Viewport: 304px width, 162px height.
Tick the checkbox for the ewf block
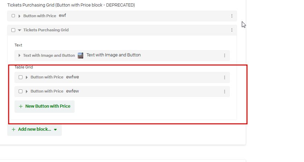pos(13,16)
